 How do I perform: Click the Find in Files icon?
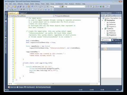(x=62, y=7)
